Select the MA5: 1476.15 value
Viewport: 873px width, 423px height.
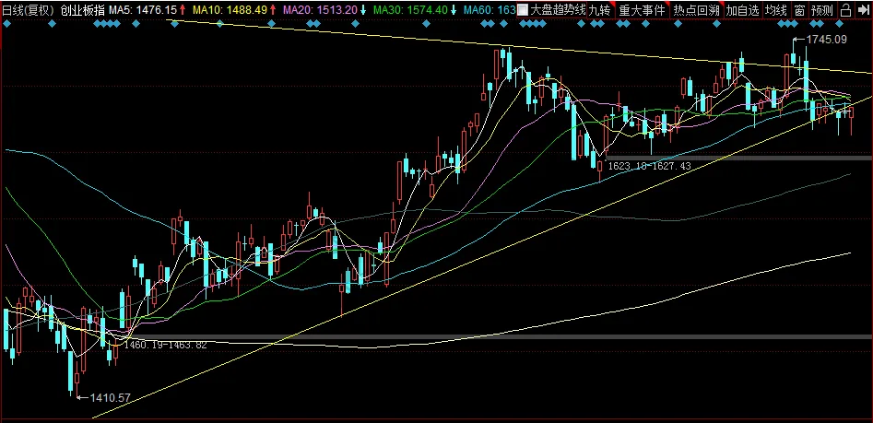pos(143,10)
